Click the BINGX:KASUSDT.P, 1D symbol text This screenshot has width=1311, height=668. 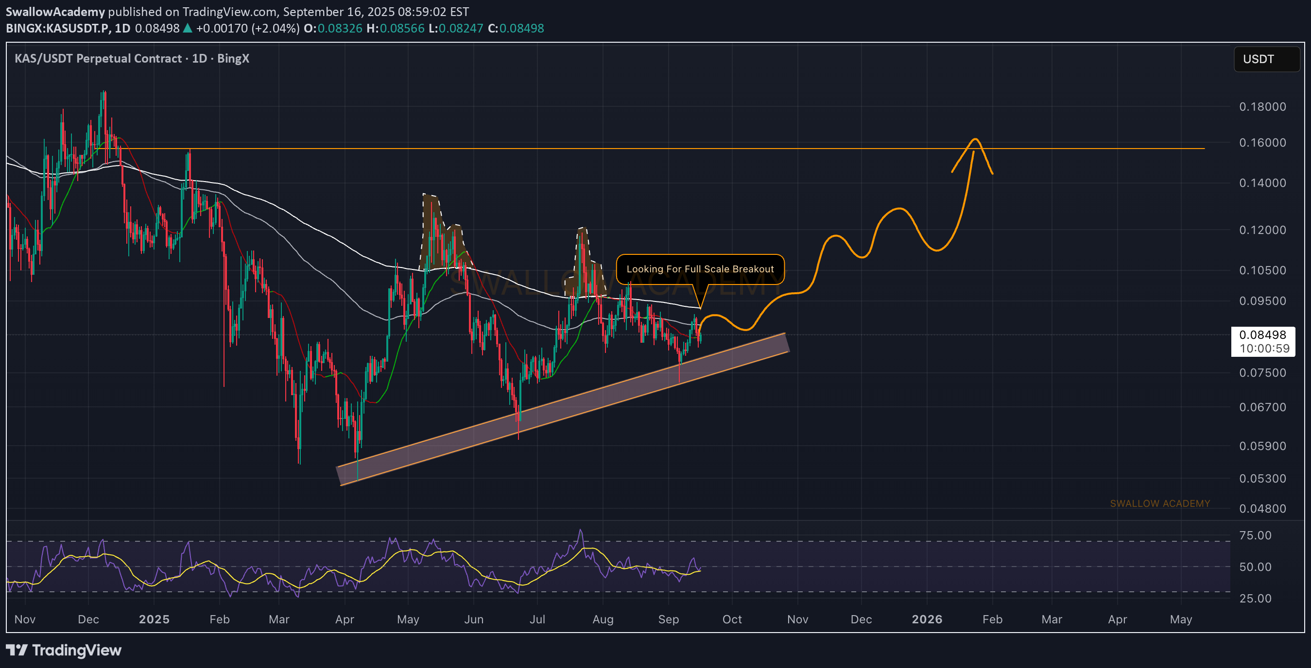click(x=68, y=28)
